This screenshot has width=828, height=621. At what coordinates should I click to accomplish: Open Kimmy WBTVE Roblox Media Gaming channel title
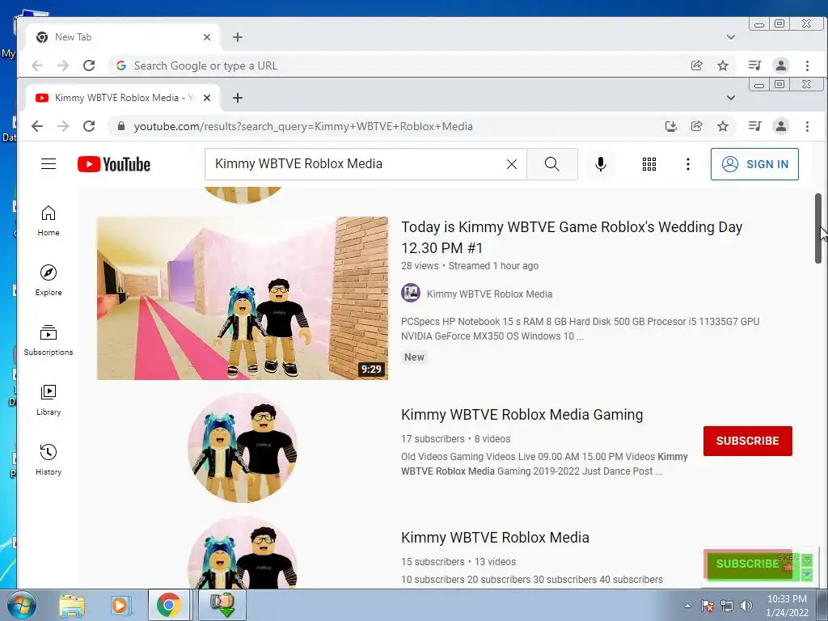522,415
